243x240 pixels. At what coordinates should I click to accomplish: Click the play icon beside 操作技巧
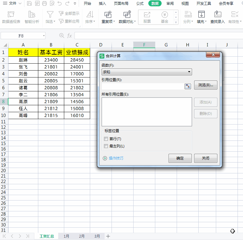pos(105,158)
